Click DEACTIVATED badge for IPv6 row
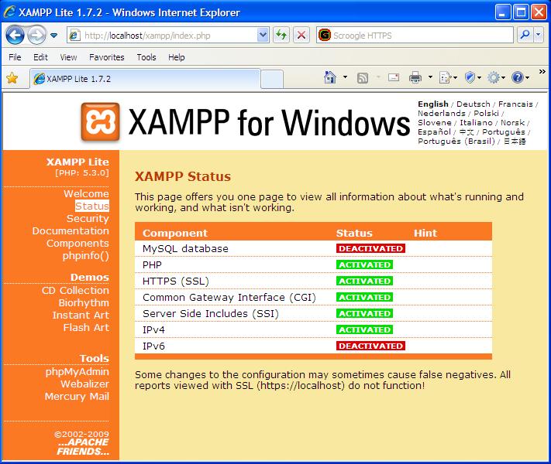This screenshot has width=551, height=464. [x=370, y=346]
